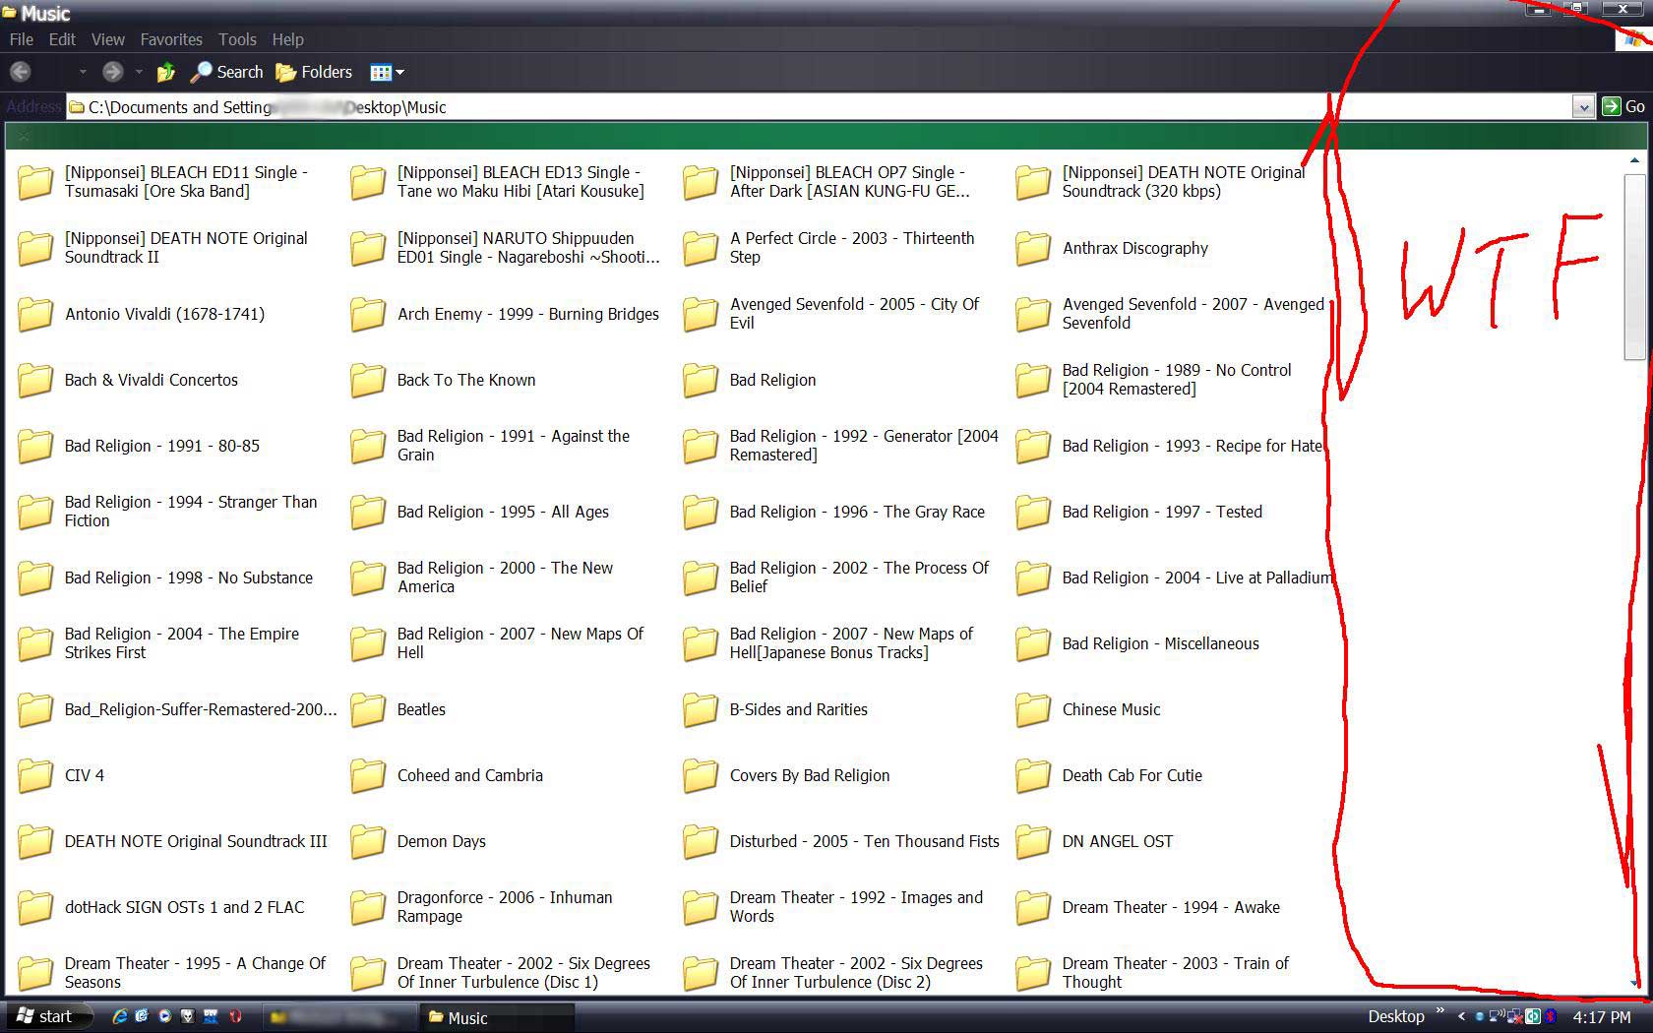The width and height of the screenshot is (1653, 1033).
Task: Click 'Bad Religion - 1998 - No Substance' name
Action: 189,577
